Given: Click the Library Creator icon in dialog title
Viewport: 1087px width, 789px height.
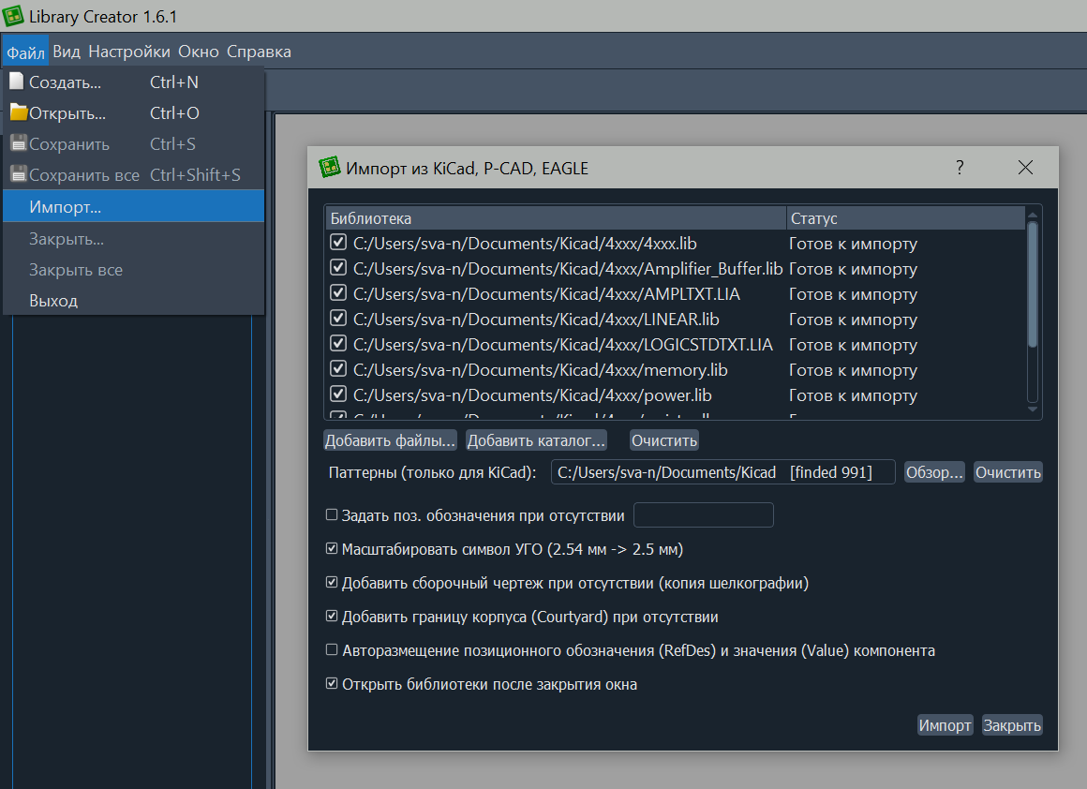Looking at the screenshot, I should (329, 168).
